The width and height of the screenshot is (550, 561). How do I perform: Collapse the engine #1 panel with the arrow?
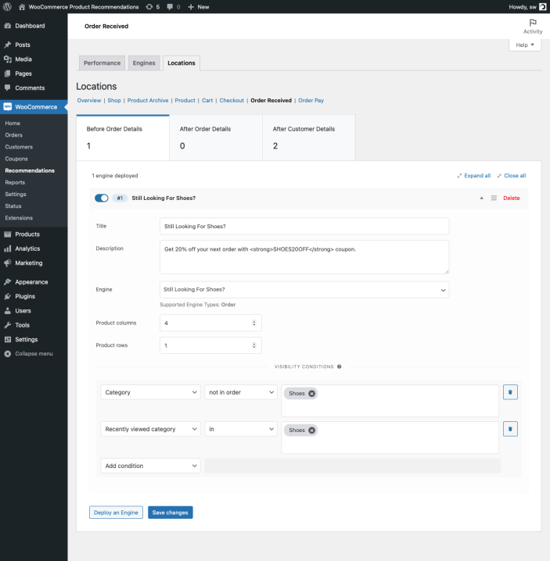coord(481,198)
